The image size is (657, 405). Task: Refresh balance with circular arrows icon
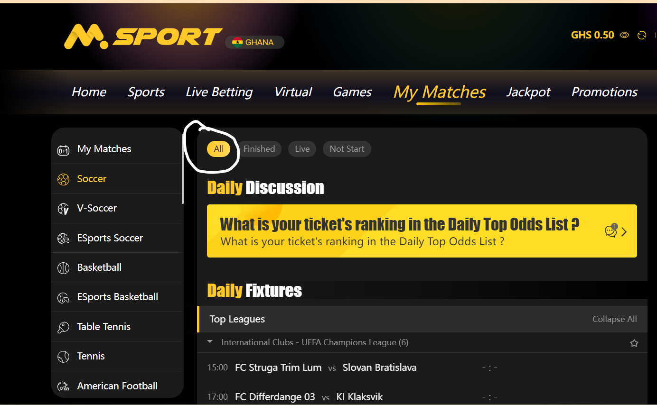click(642, 35)
